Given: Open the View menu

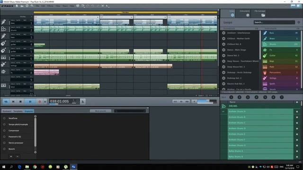Looking at the screenshot, I should point(58,6).
